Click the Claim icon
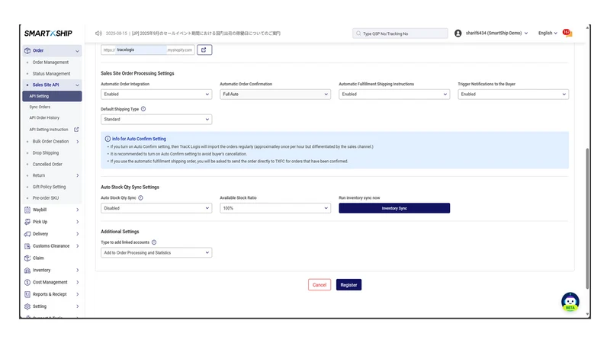This screenshot has height=343, width=610. click(27, 258)
